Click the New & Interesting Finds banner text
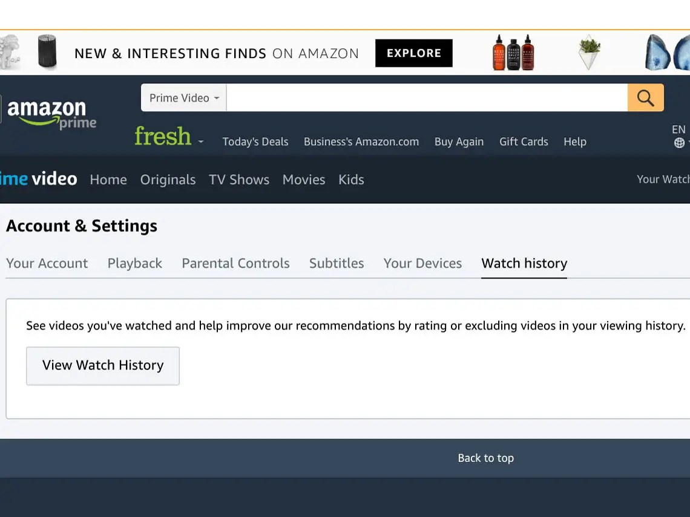 pos(217,53)
